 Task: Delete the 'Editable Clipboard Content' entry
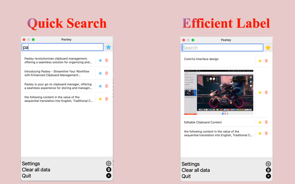(266, 122)
